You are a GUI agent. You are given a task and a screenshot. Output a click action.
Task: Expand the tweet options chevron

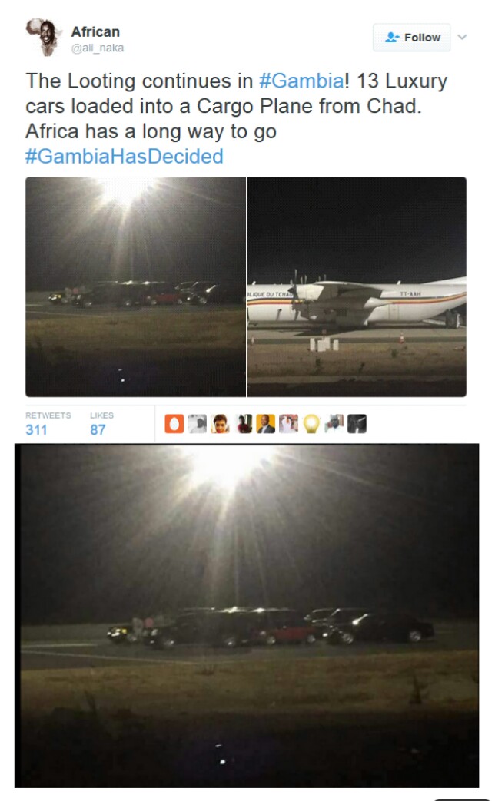(462, 37)
